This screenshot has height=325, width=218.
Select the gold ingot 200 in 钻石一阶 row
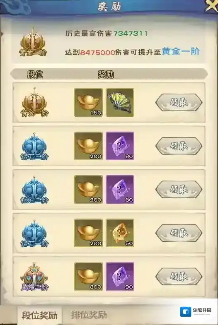[88, 233]
